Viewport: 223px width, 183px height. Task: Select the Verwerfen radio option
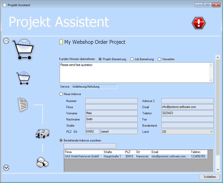coord(159,59)
